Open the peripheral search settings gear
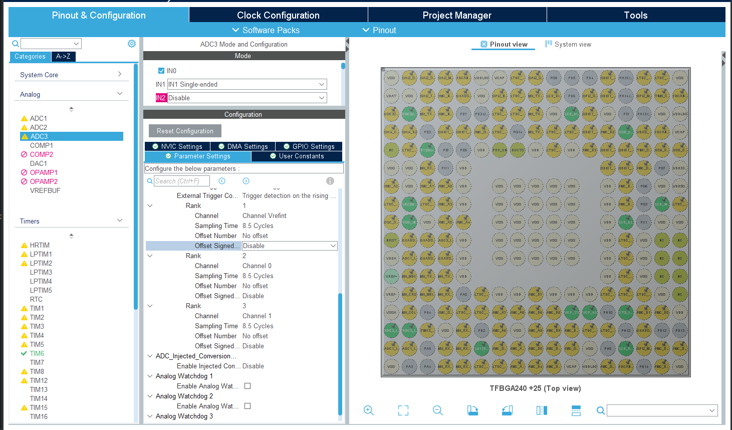 (x=132, y=44)
